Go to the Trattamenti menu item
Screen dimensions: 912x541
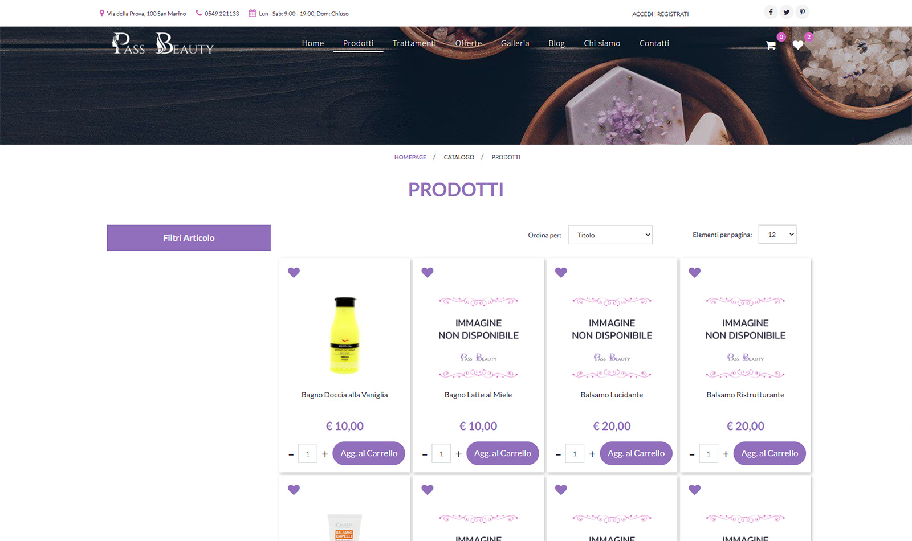point(414,43)
